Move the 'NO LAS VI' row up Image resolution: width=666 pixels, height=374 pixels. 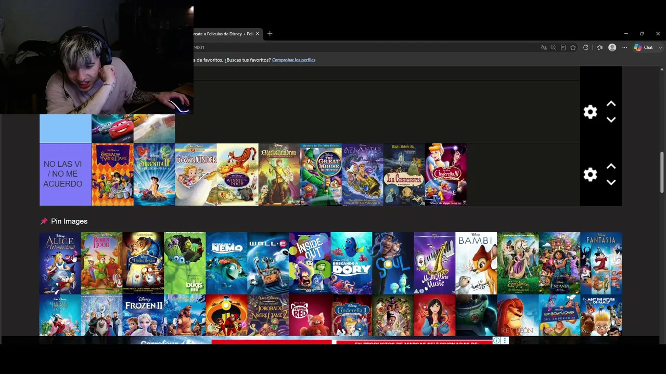tap(611, 167)
